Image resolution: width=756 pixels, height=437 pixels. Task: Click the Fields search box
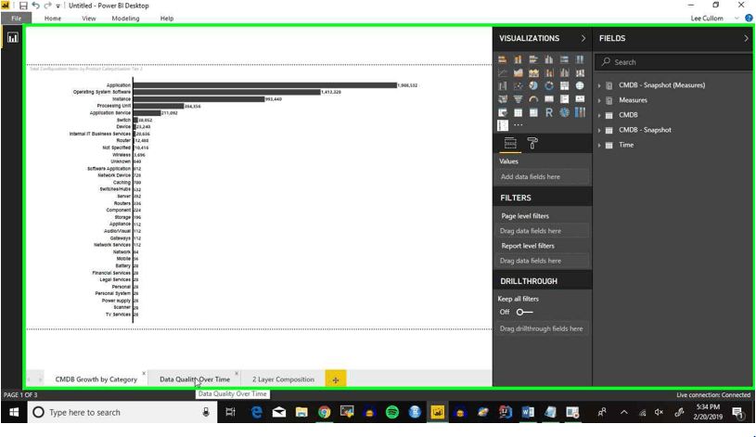(x=673, y=62)
